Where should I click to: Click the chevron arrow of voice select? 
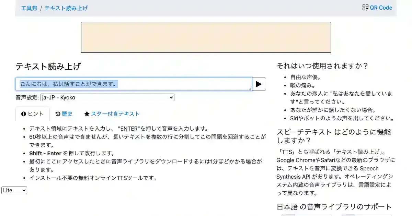tap(171, 98)
